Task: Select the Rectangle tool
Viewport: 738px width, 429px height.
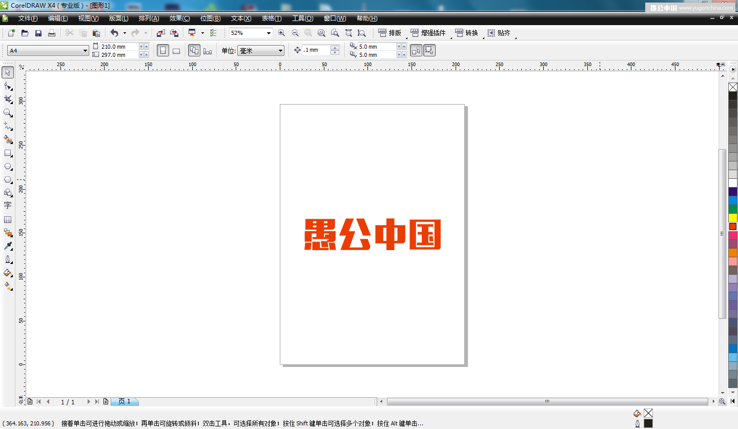Action: [8, 153]
